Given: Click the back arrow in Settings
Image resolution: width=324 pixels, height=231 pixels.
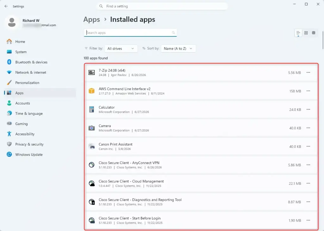Looking at the screenshot, I should pos(6,6).
